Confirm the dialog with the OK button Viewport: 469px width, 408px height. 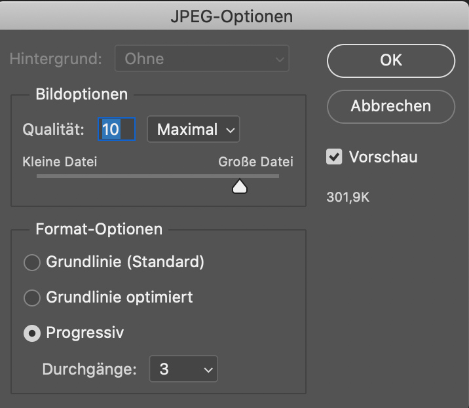(x=390, y=60)
